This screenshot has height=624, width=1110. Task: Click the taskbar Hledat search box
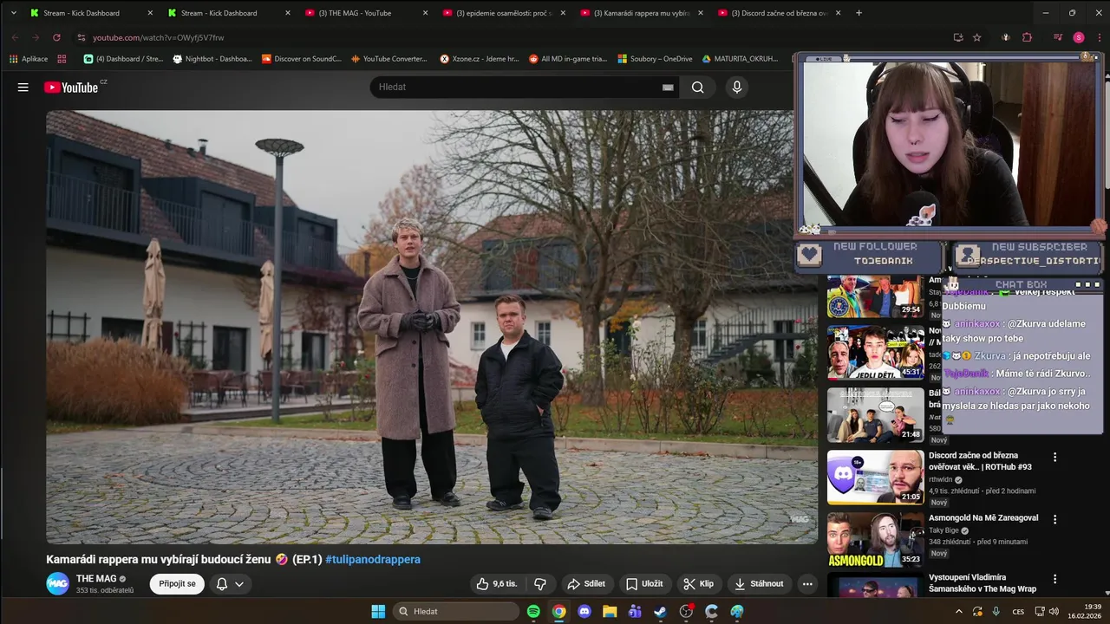pyautogui.click(x=455, y=611)
